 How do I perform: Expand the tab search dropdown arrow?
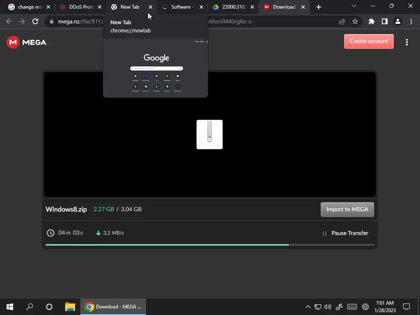pos(354,6)
